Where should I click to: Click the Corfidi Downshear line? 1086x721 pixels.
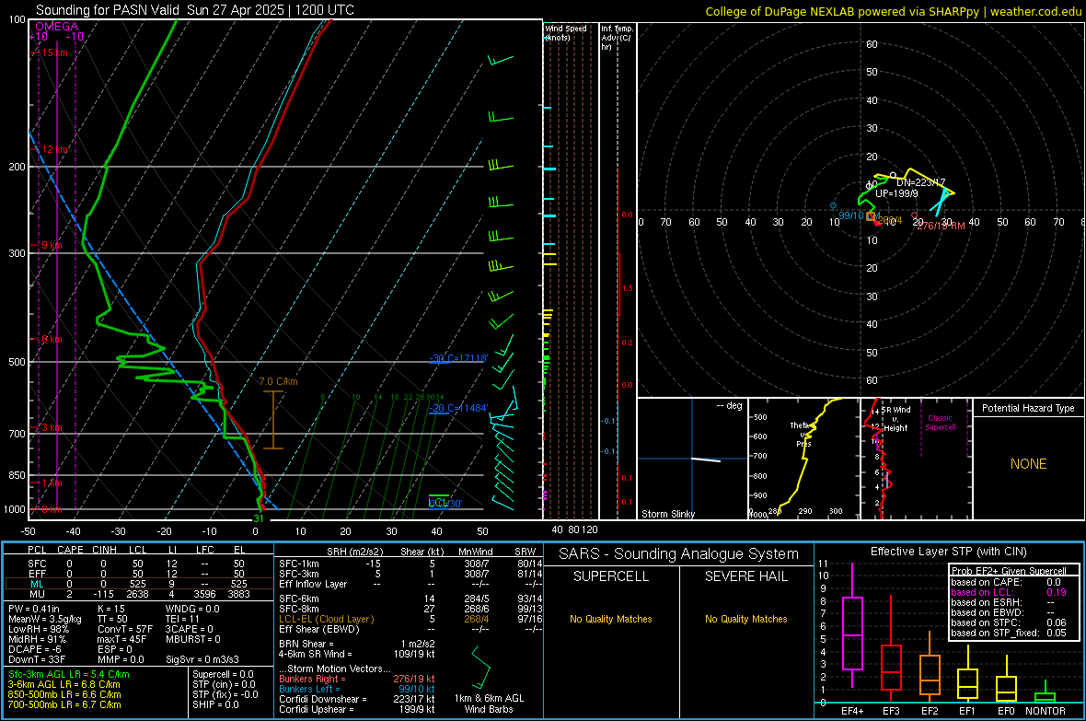(357, 700)
